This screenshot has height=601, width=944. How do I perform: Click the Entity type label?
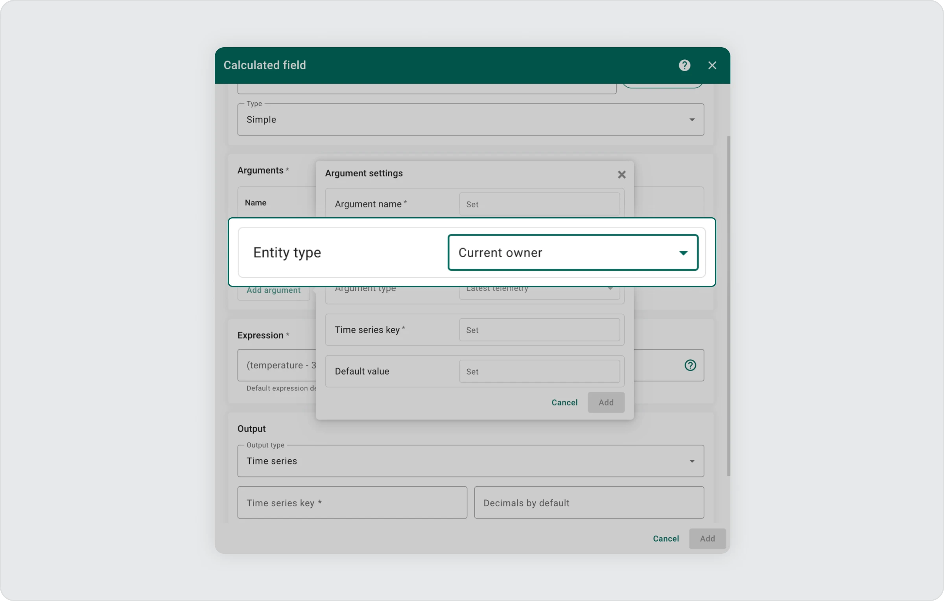tap(287, 253)
